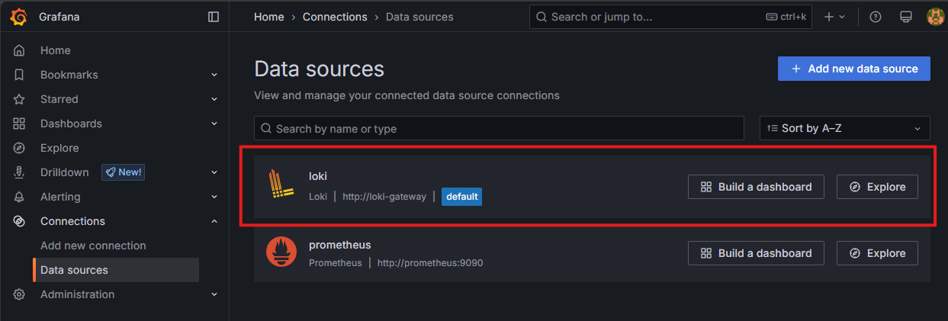Collapse the Connections section chevron

[x=214, y=221]
